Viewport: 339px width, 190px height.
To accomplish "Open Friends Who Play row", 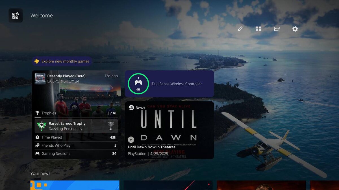I will [76, 146].
